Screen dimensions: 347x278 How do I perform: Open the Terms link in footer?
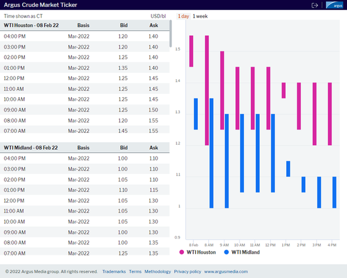(x=135, y=271)
